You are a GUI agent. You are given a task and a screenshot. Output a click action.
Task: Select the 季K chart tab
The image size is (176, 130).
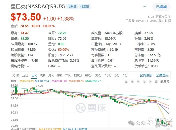[x=59, y=75]
